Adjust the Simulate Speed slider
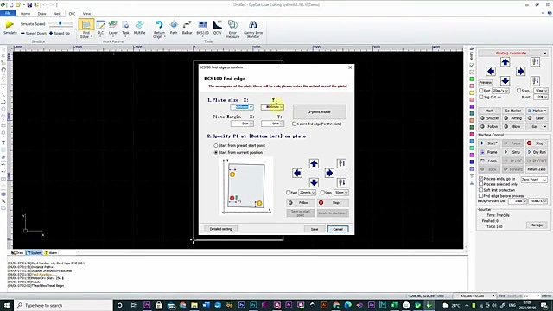Screen dimensions: 553x311 pos(60,23)
